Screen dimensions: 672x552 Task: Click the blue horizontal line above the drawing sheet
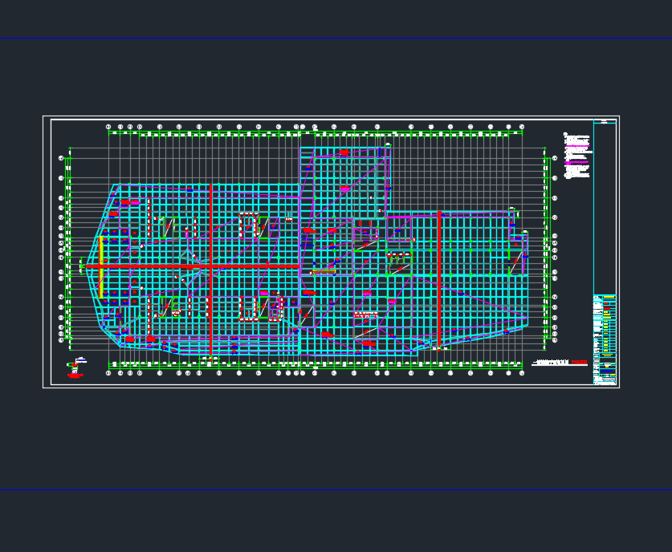point(336,38)
